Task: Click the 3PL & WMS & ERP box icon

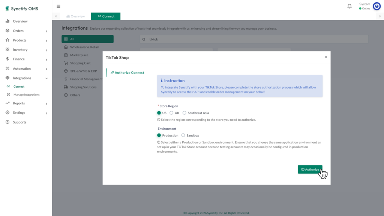Action: 66,71
